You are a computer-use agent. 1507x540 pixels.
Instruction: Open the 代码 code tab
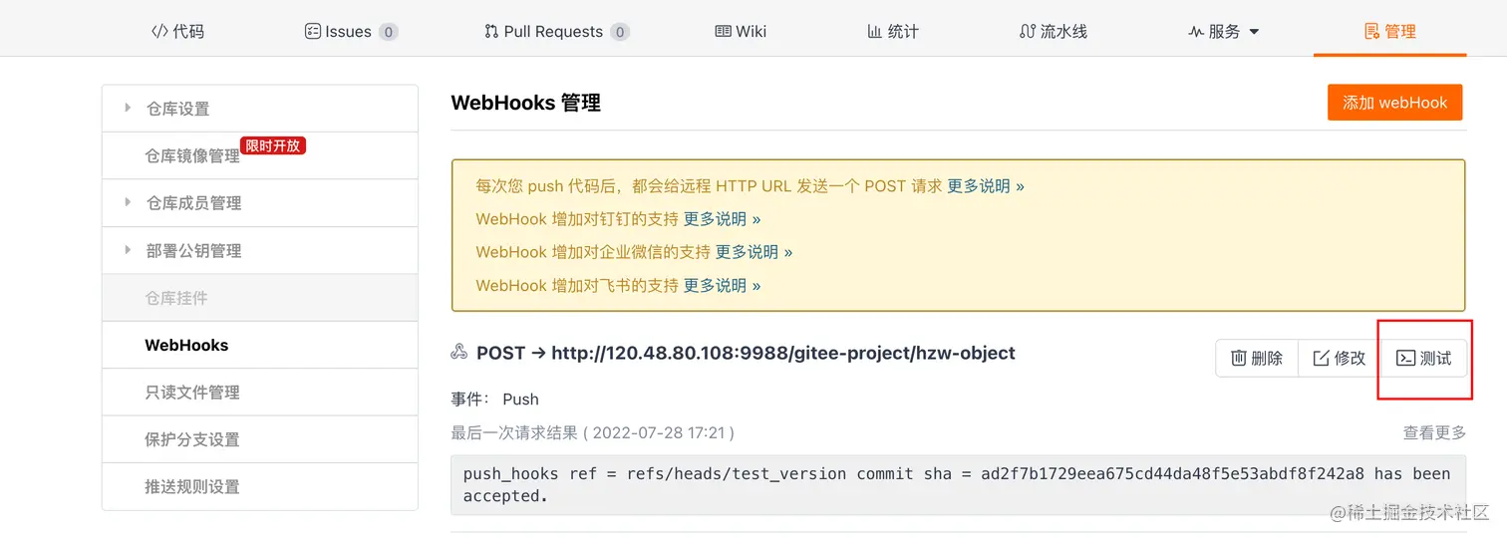tap(177, 31)
